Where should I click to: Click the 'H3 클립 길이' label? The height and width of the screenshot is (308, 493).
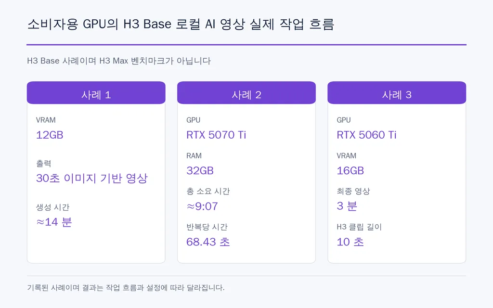pos(359,227)
